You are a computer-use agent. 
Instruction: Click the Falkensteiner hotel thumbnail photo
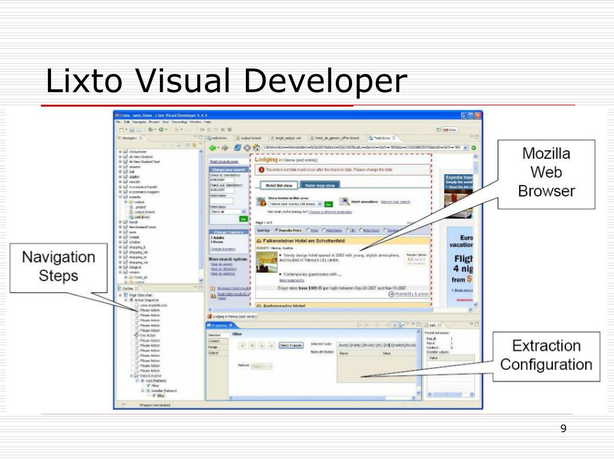click(x=267, y=262)
